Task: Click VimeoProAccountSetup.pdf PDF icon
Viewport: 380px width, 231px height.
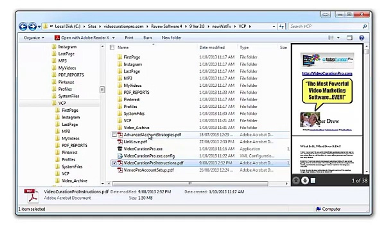Action: pos(120,170)
